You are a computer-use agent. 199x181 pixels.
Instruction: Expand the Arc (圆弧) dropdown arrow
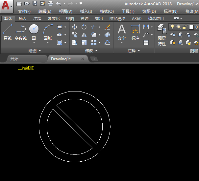pyautogui.click(x=48, y=43)
